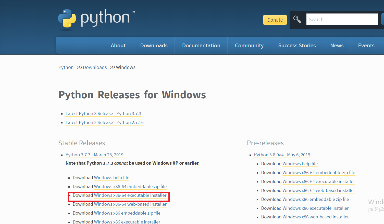
Task: Download stable Windows x86-64 web-based installer
Action: 130,204
